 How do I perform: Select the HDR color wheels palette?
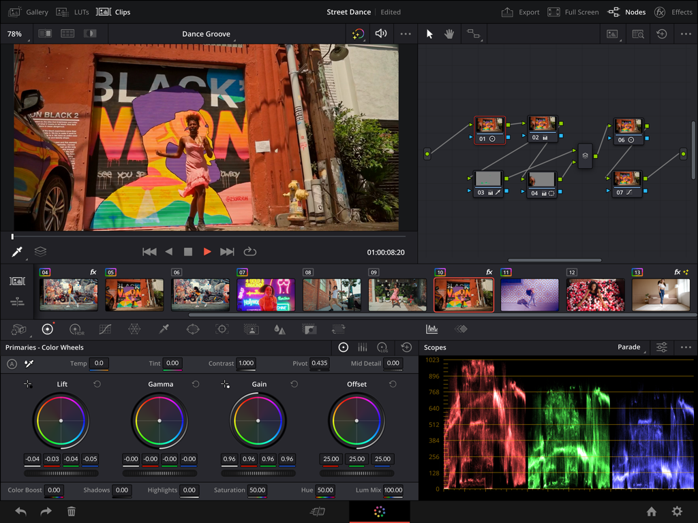point(76,330)
